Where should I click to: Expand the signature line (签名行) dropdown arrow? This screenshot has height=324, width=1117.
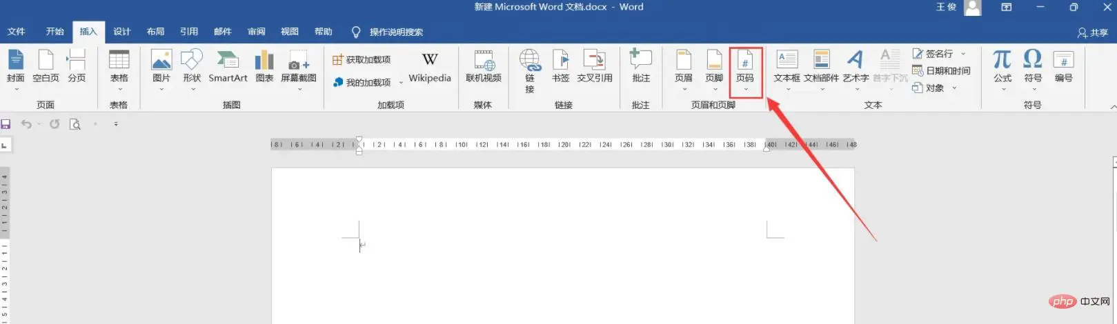coord(963,54)
